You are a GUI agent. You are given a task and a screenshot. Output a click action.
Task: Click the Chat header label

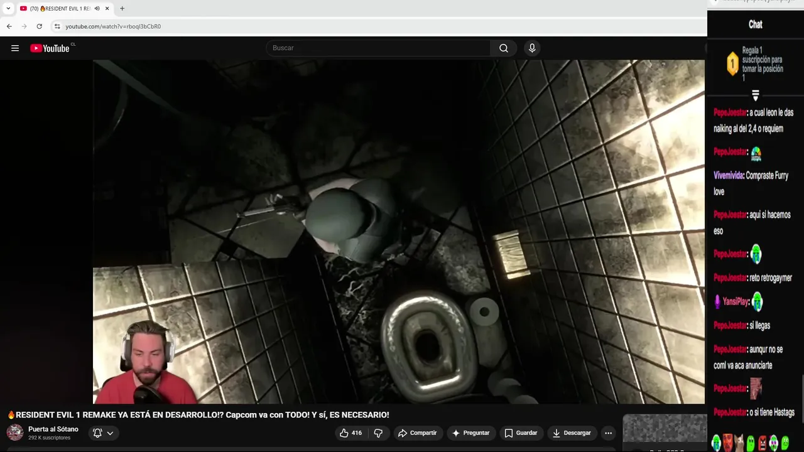coord(756,24)
